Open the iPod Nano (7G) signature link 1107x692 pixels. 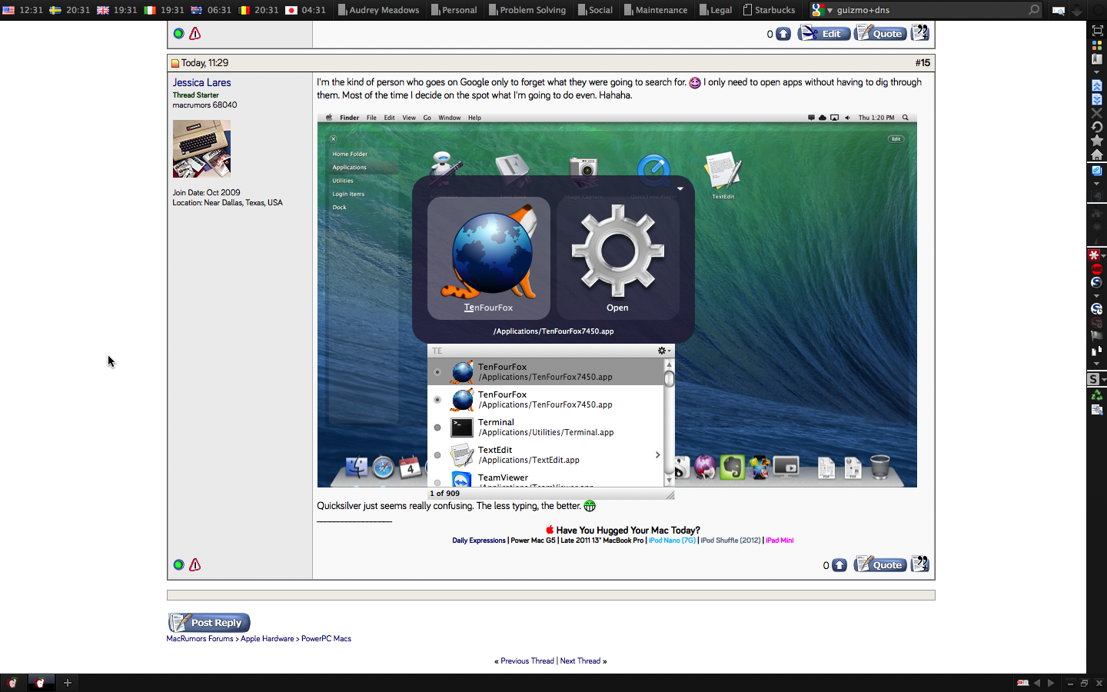pos(672,541)
